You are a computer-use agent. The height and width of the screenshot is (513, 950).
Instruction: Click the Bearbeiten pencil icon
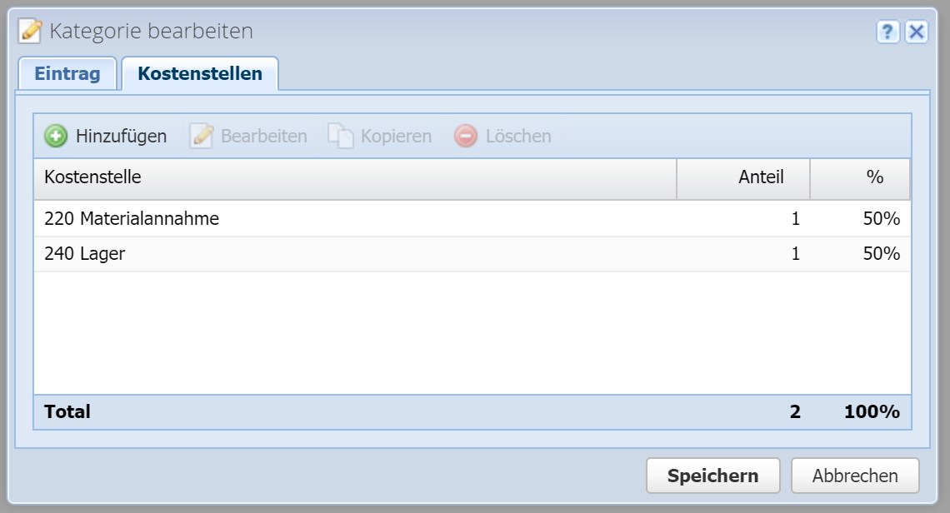pyautogui.click(x=202, y=136)
